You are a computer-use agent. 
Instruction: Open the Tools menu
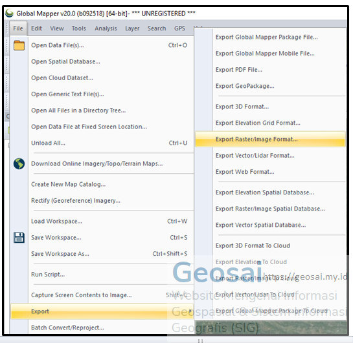click(x=79, y=28)
